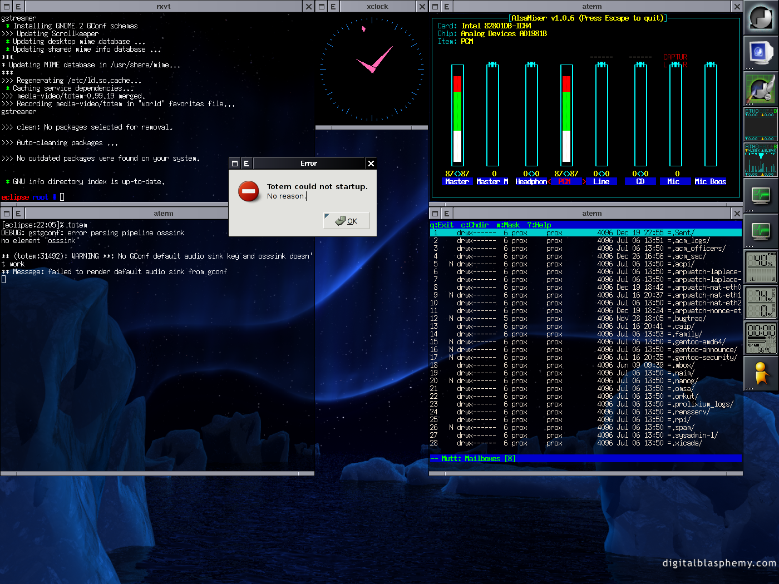Launch the yellow AIM running-man dock icon
The width and height of the screenshot is (779, 584).
click(x=761, y=374)
